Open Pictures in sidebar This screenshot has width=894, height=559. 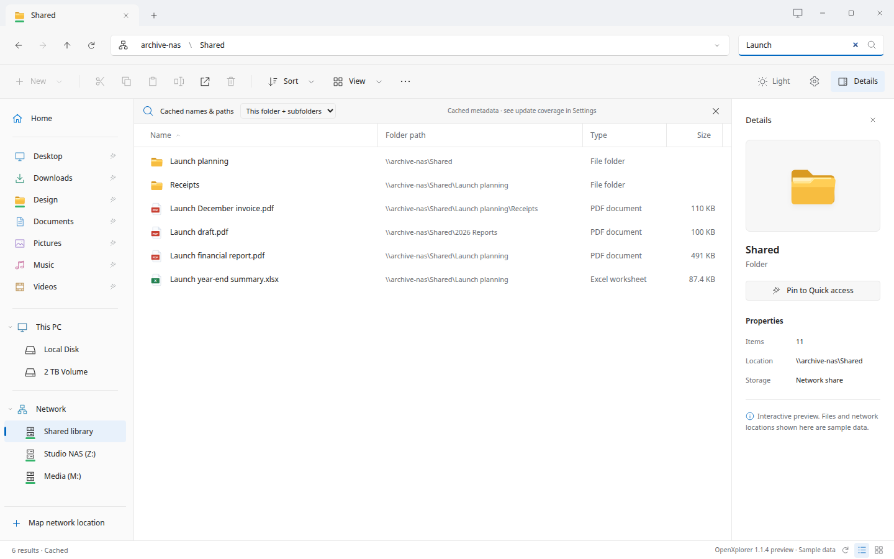tap(65, 243)
